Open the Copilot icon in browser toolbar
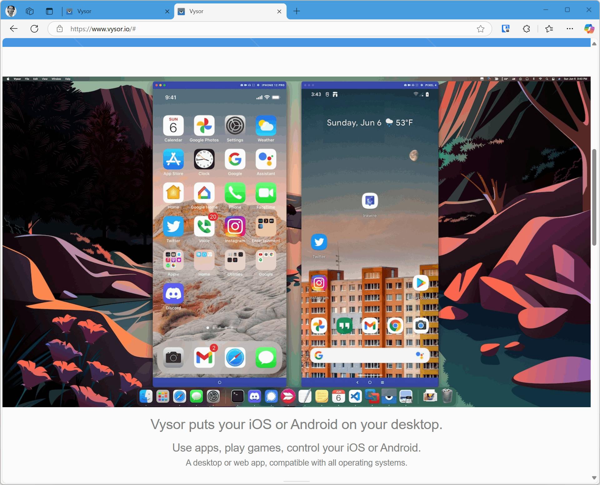 pyautogui.click(x=589, y=29)
